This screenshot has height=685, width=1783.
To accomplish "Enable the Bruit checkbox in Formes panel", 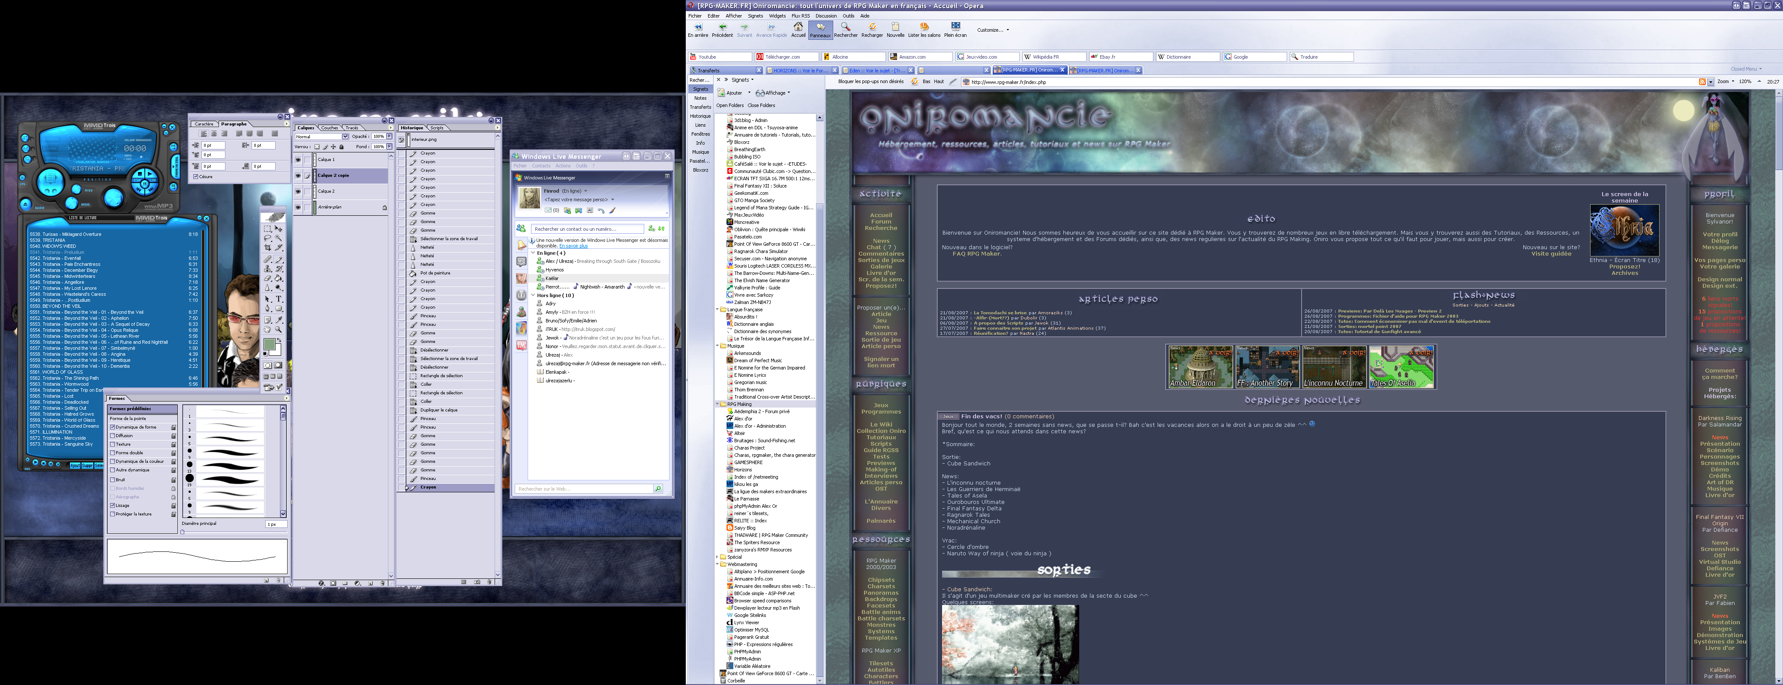I will pos(113,479).
